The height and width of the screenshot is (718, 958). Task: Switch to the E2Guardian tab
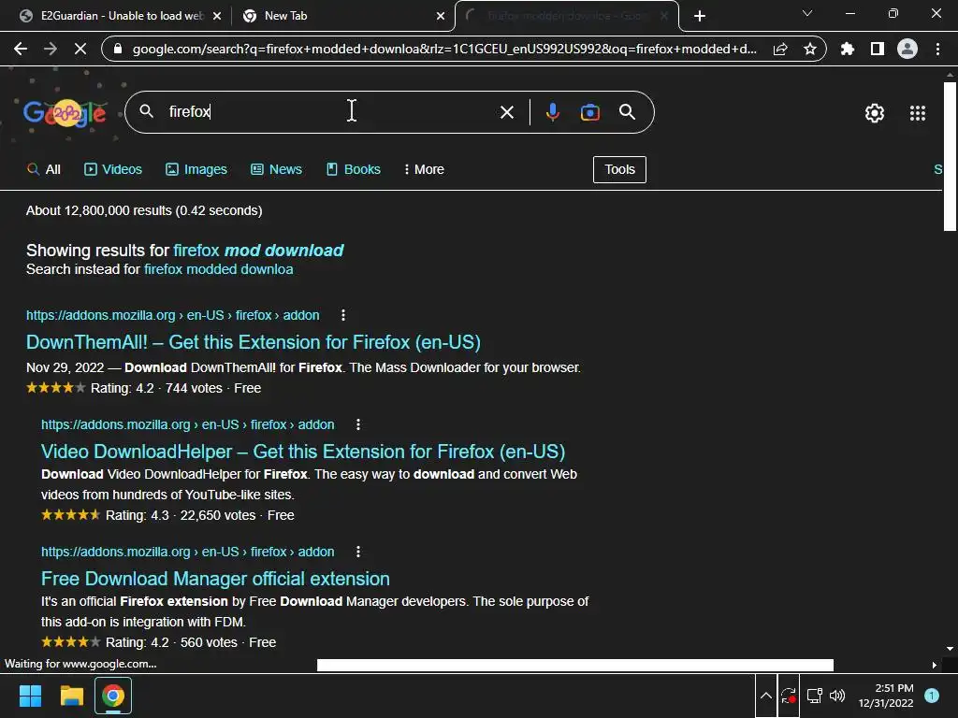click(121, 16)
